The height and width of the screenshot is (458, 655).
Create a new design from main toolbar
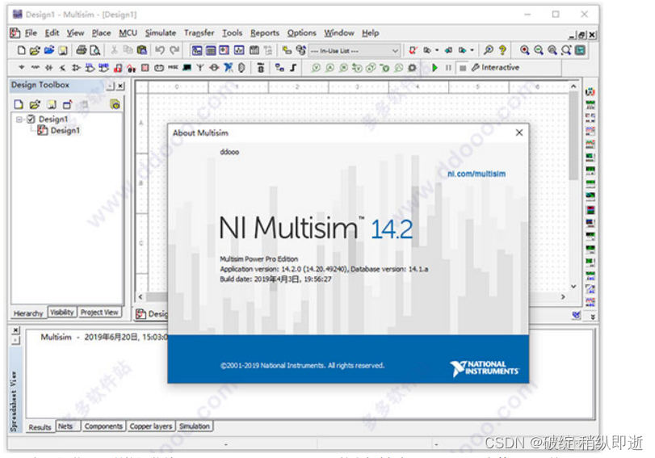(21, 51)
